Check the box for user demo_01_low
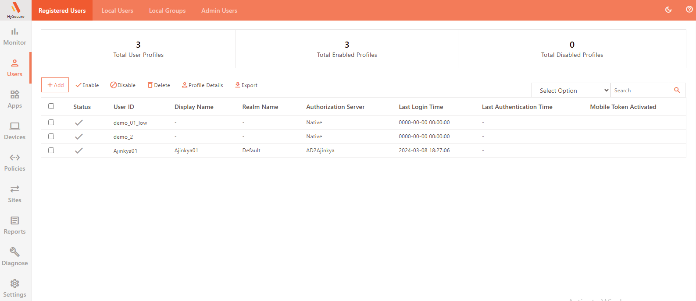The width and height of the screenshot is (696, 301). click(51, 122)
